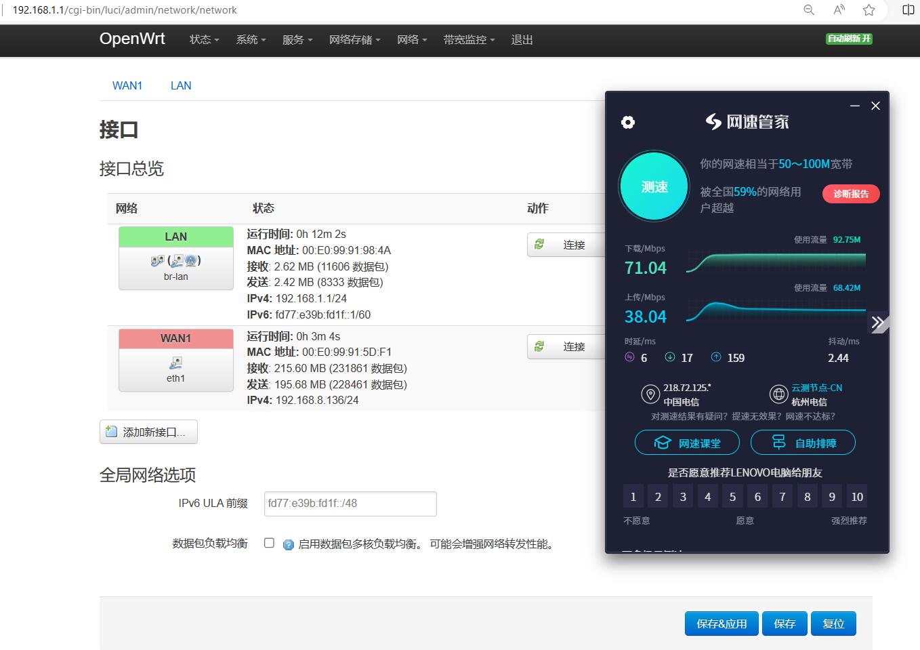Image resolution: width=920 pixels, height=650 pixels.
Task: Rate recommendation score 3
Action: coord(683,497)
